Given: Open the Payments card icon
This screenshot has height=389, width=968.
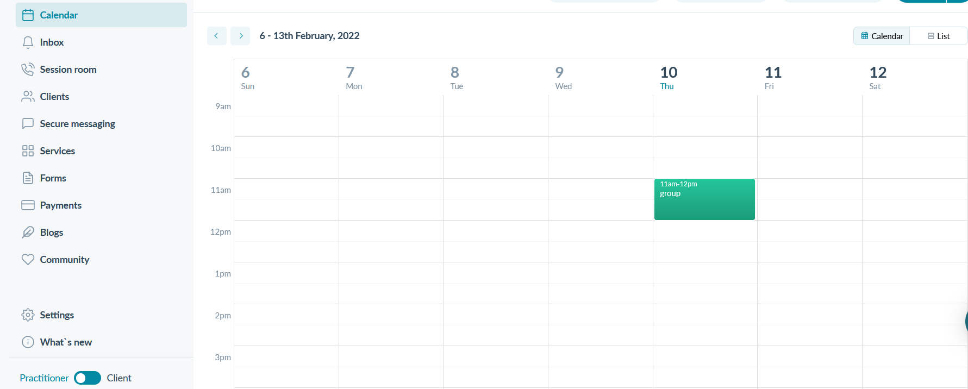Looking at the screenshot, I should coord(28,205).
